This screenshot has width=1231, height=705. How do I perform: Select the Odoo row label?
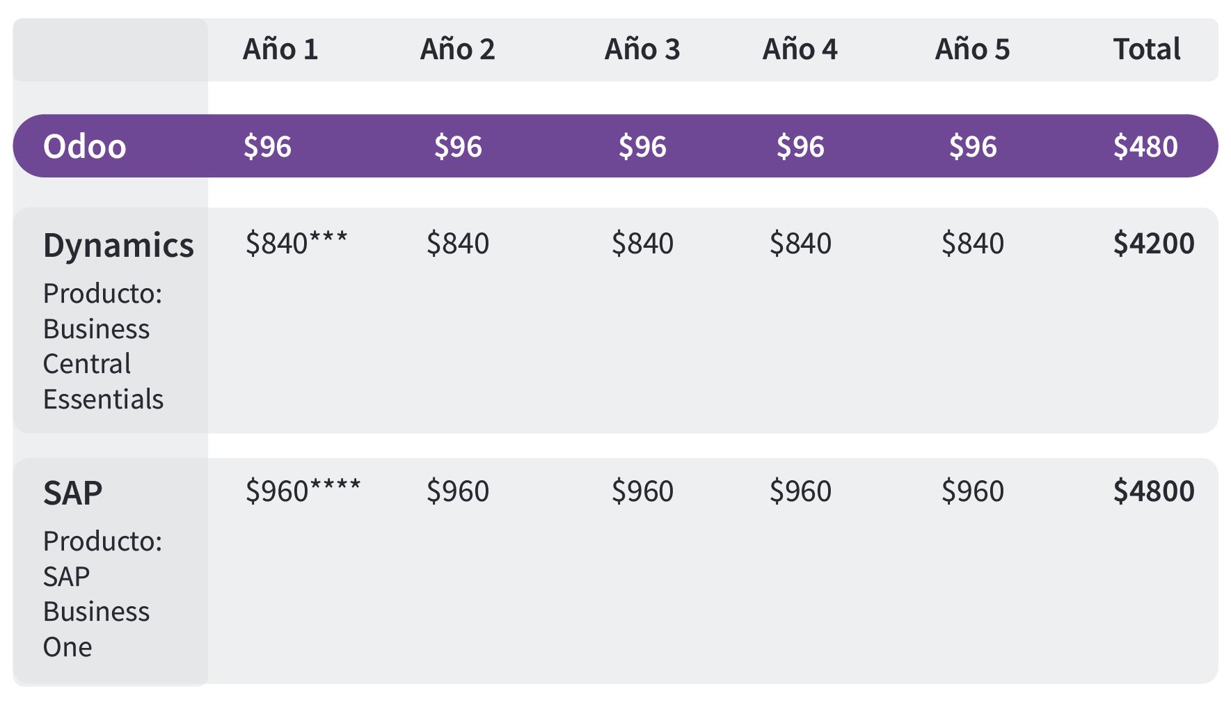coord(85,147)
